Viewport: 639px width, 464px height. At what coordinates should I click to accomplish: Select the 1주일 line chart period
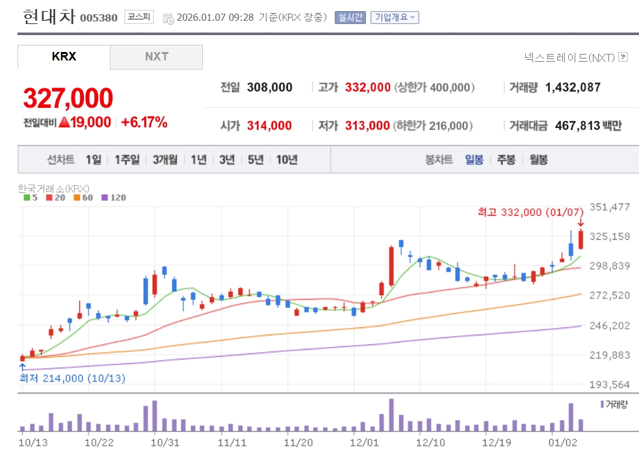(x=127, y=159)
